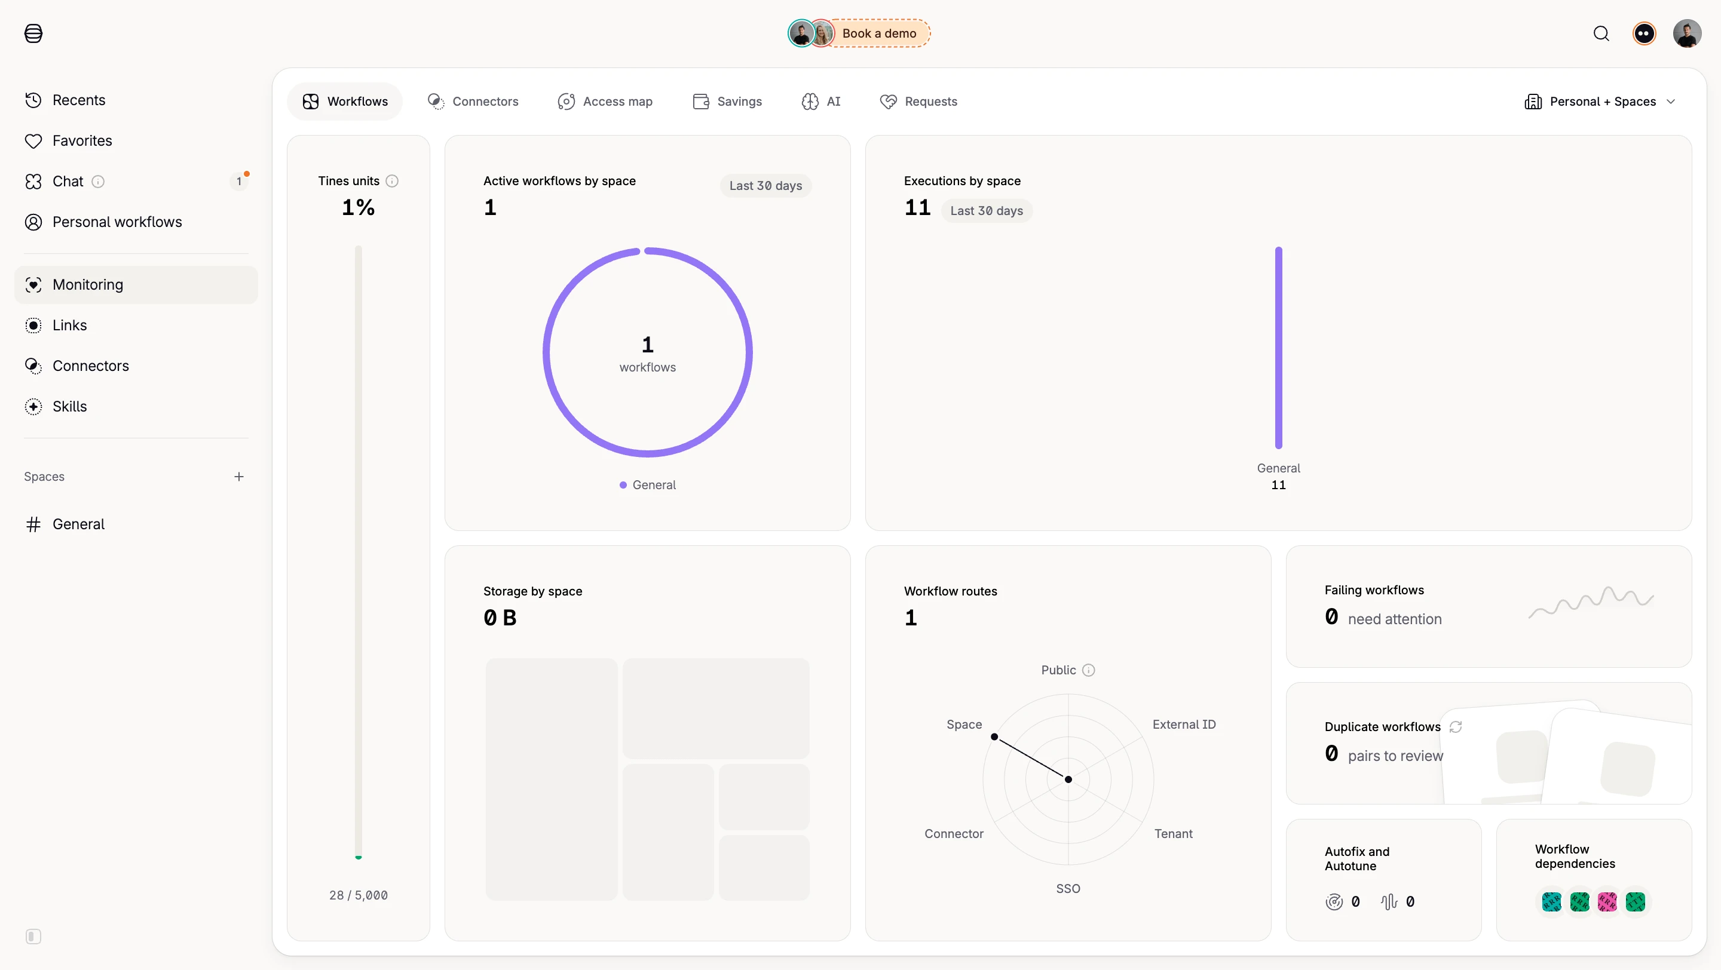Screen dimensions: 1721x970
Task: Click the Public routes info icon
Action: coord(1088,670)
